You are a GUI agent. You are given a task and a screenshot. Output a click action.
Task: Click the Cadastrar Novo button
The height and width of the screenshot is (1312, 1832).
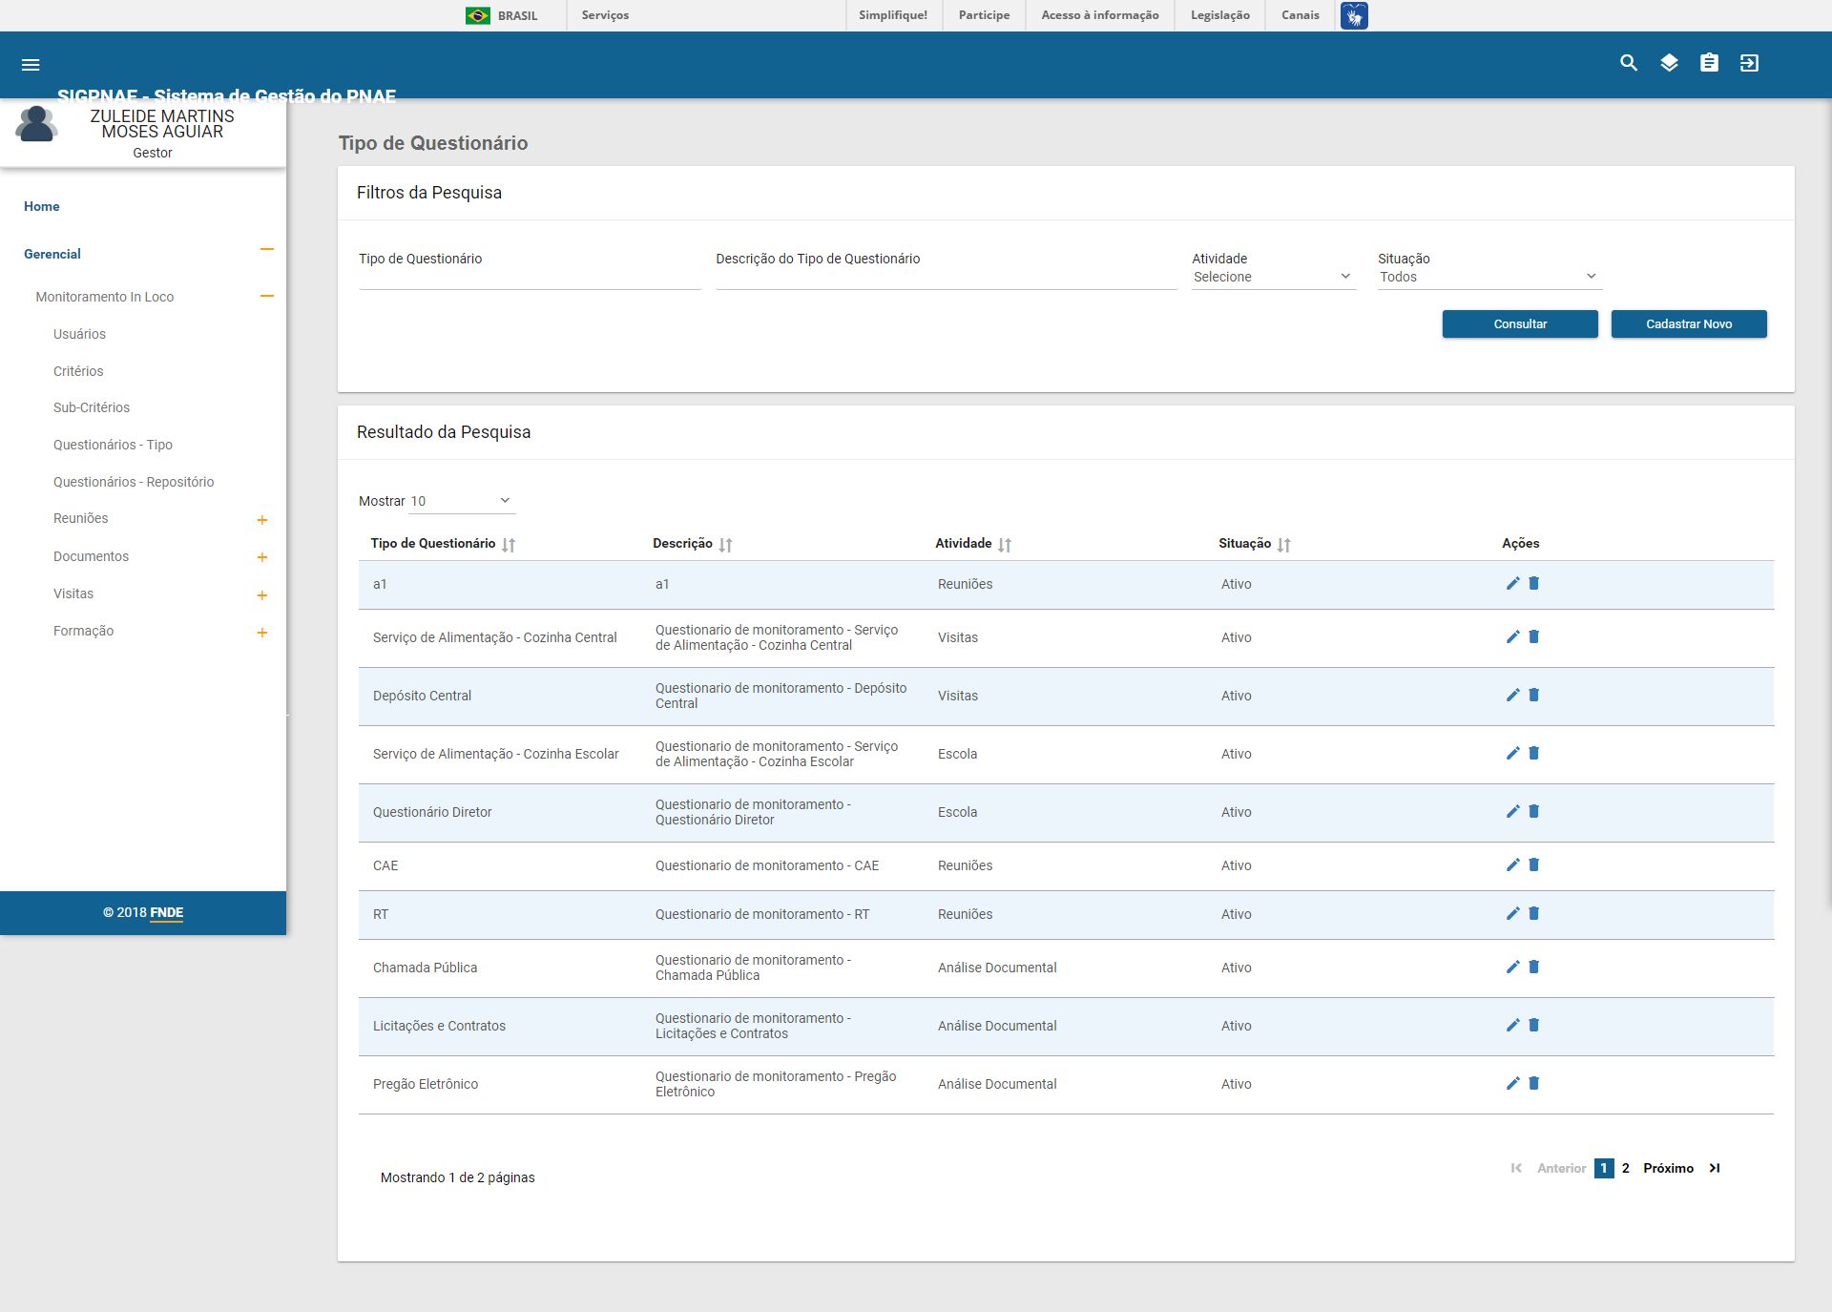tap(1688, 324)
